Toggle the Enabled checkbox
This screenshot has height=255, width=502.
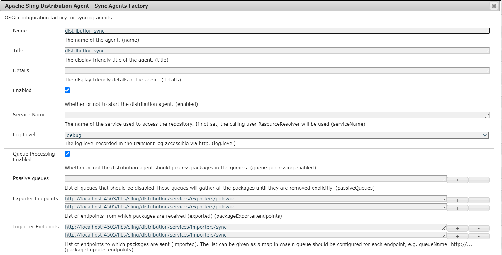coord(67,90)
